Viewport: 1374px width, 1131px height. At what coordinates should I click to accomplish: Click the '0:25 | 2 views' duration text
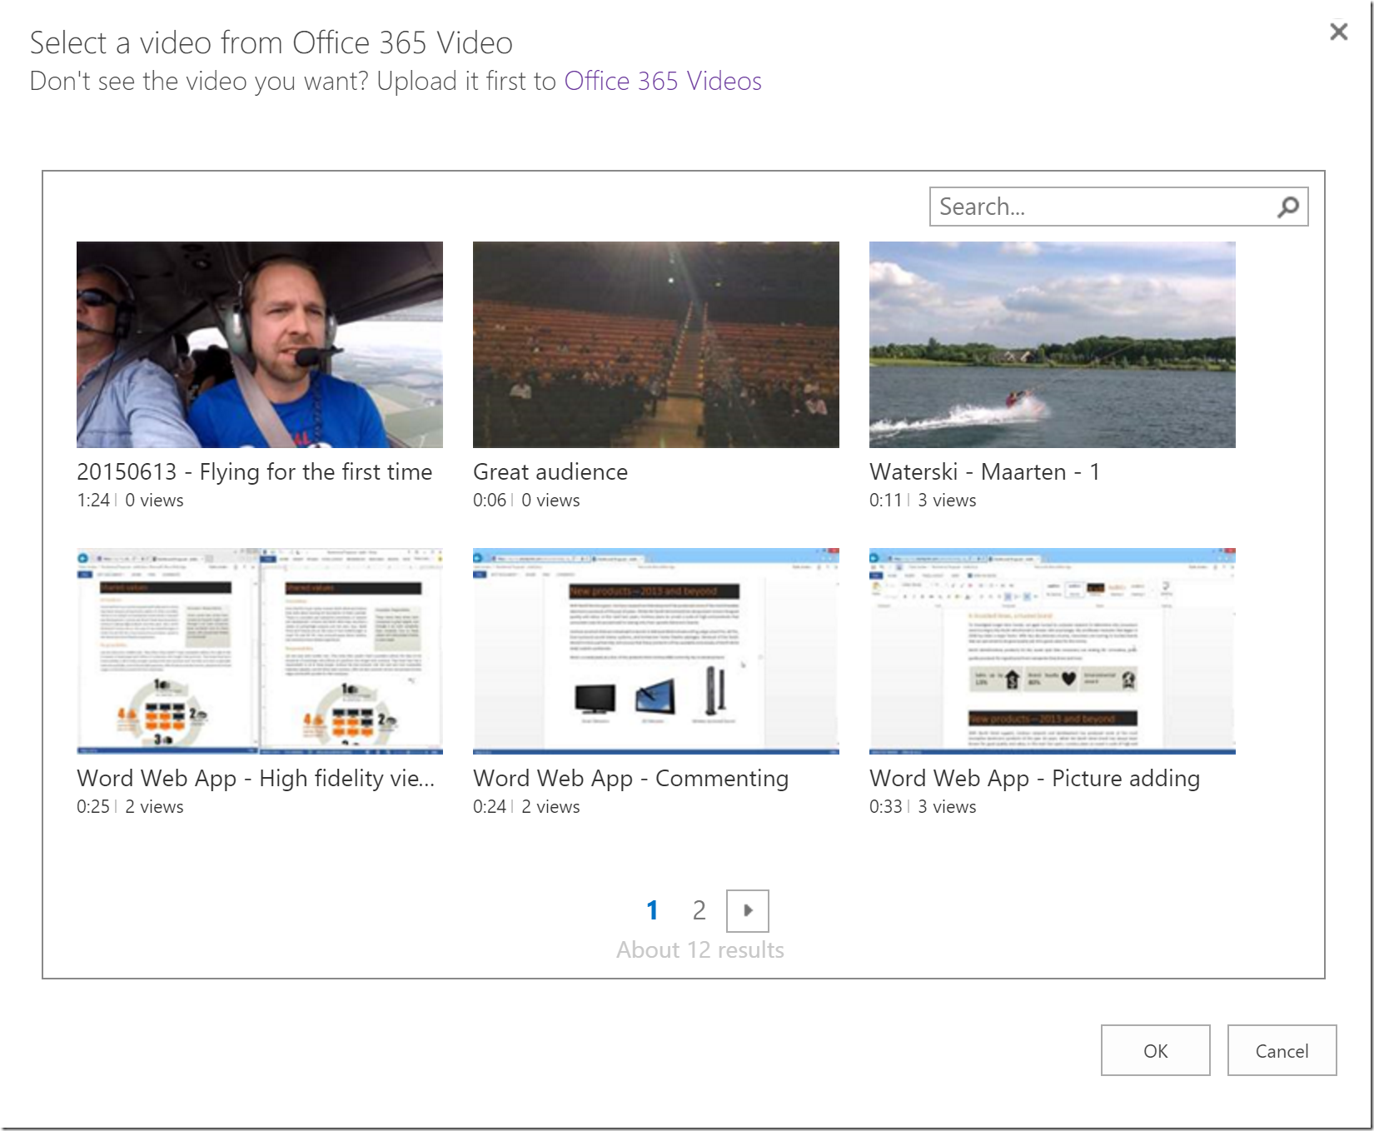tap(130, 807)
